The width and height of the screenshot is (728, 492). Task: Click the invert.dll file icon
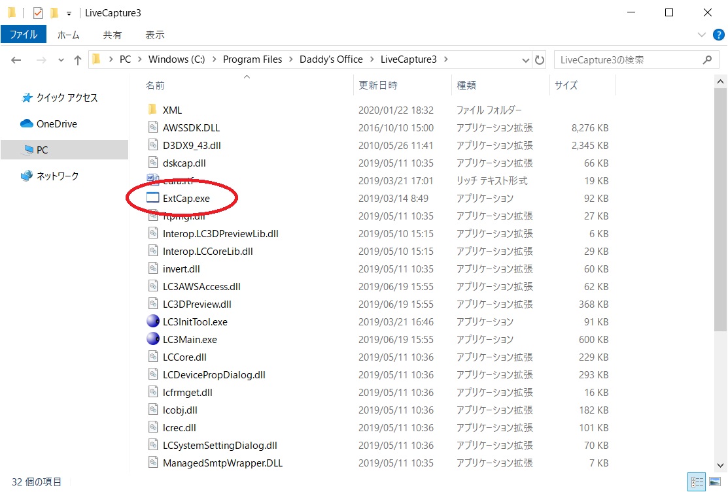tap(153, 268)
